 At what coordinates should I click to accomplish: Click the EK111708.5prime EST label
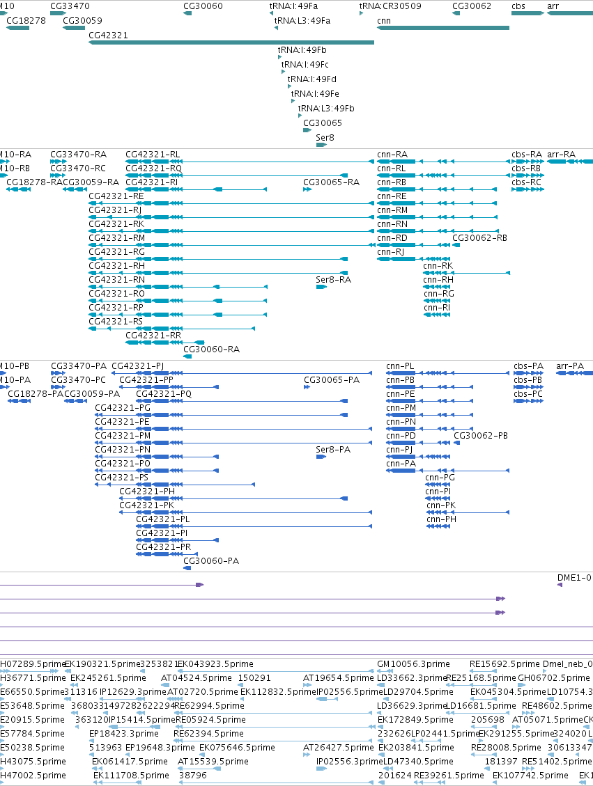pyautogui.click(x=132, y=776)
